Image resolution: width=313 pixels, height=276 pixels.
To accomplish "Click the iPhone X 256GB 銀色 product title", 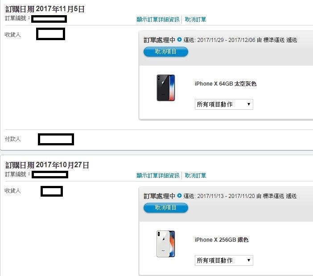I will (222, 240).
